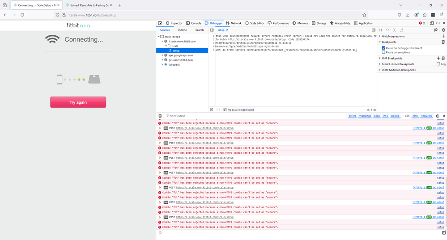The image size is (447, 240).
Task: Clear the web console output
Action: (x=160, y=116)
